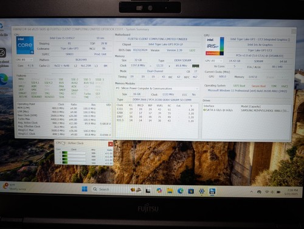Open the Settings gear icon in taskbar
This screenshot has height=229, width=304.
[201, 191]
